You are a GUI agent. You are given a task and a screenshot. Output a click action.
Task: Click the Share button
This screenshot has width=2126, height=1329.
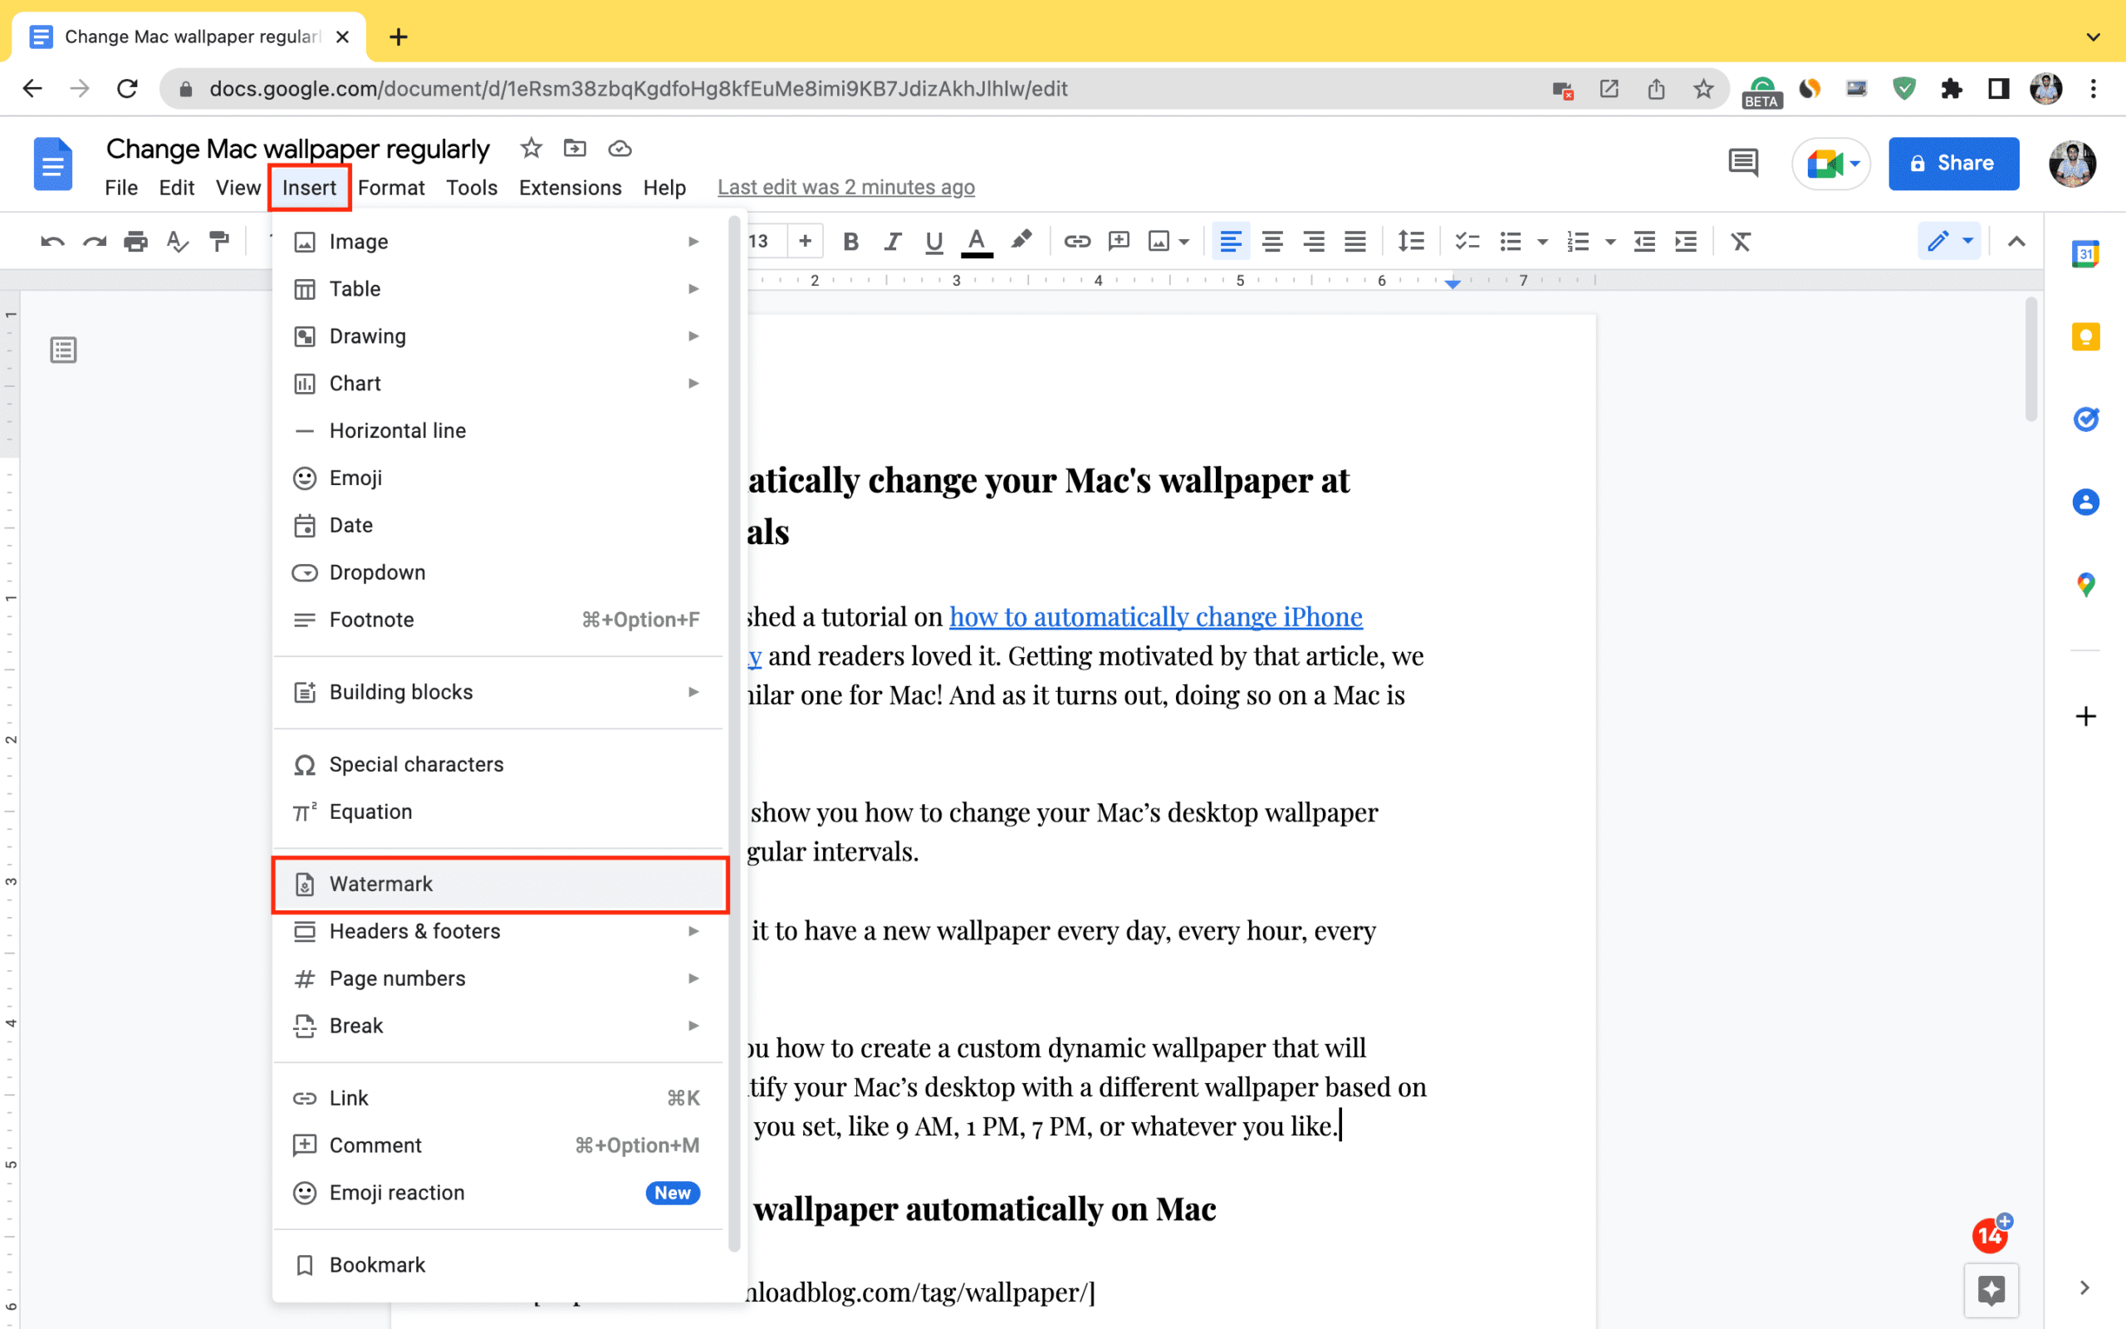(1953, 164)
